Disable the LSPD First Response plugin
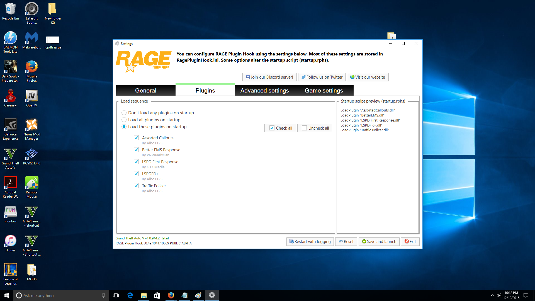This screenshot has height=301, width=535. 136,162
